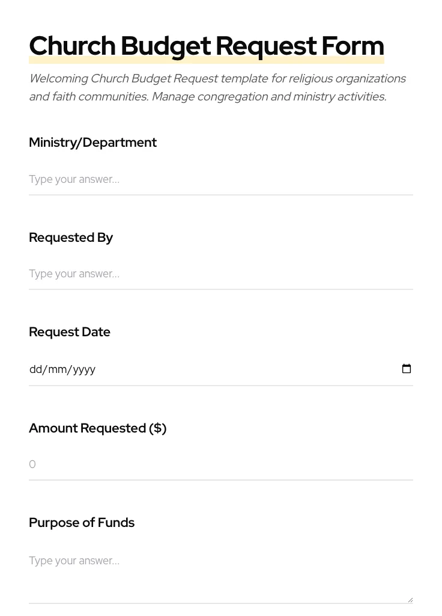The image size is (442, 616).
Task: Click the empty middle of the Request Date field
Action: 240,369
